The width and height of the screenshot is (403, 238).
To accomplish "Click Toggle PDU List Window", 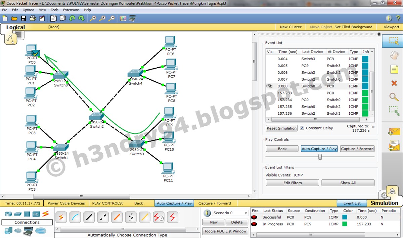I will coord(225,231).
